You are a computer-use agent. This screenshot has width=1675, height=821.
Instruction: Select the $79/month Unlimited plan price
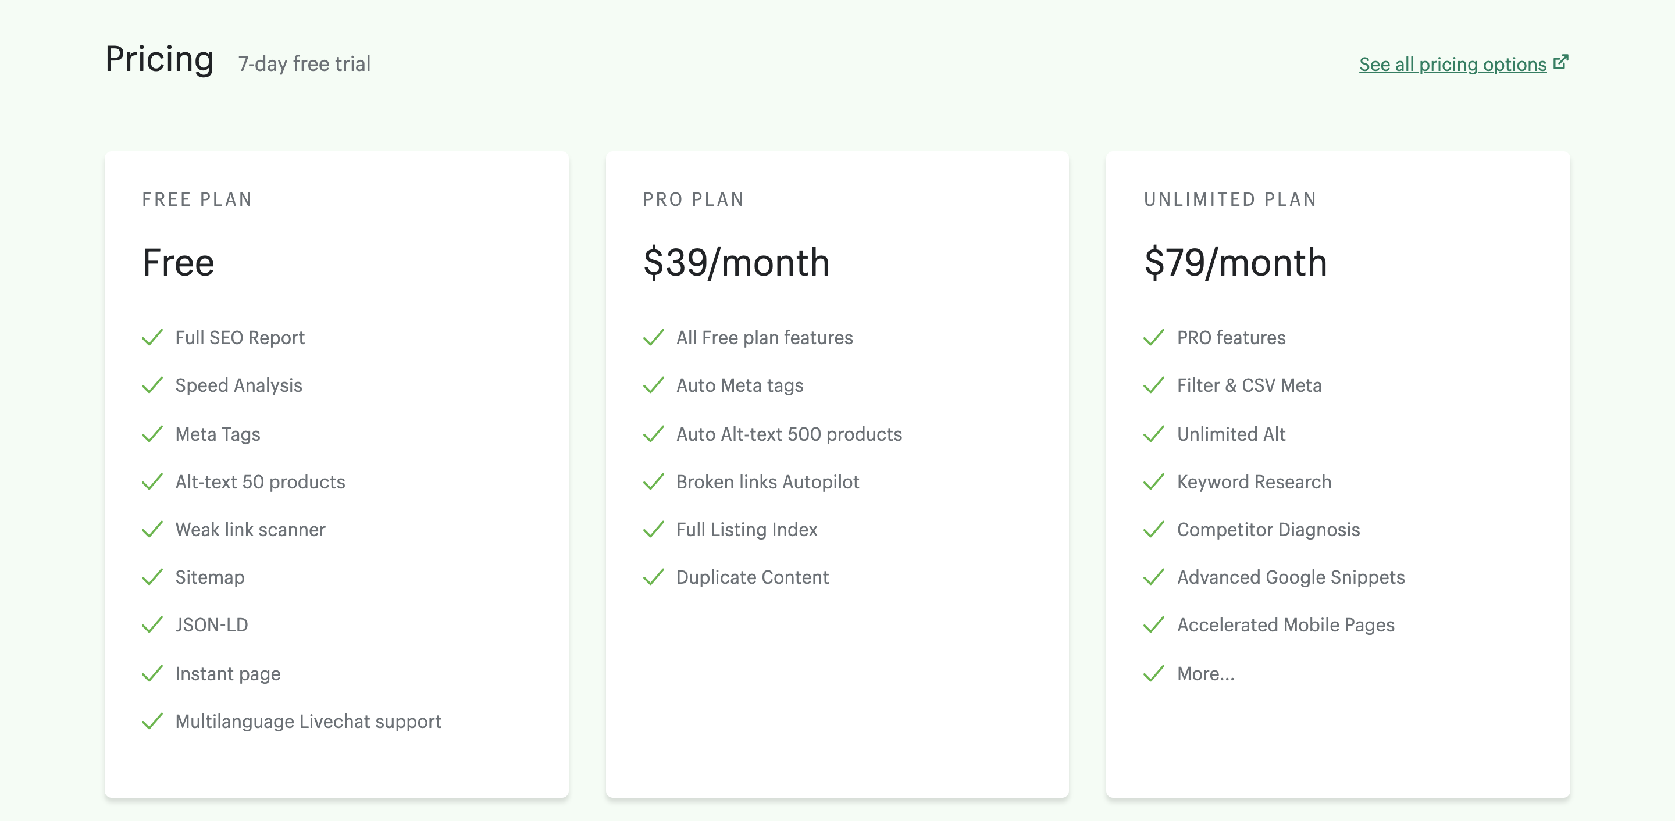click(1235, 263)
